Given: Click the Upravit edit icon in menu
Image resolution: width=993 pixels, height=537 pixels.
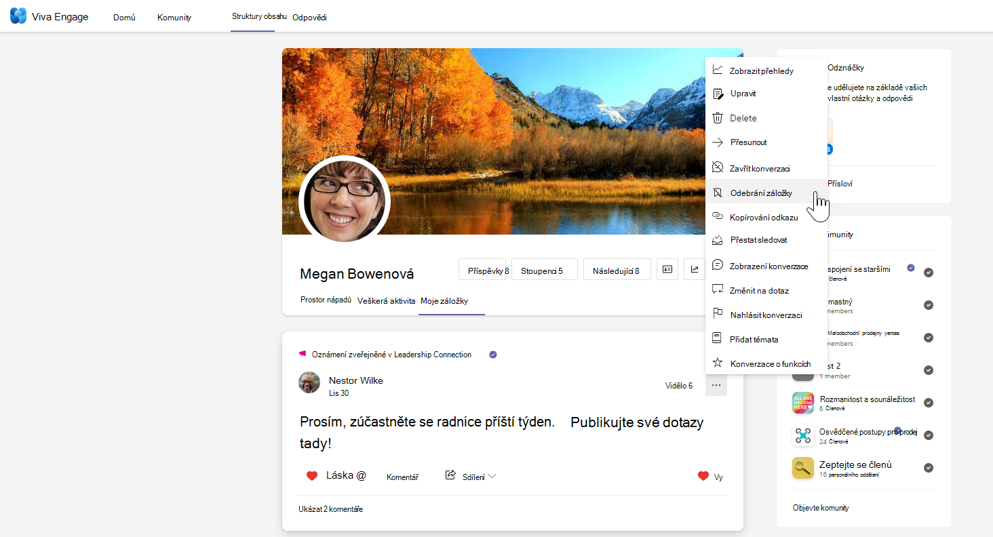Looking at the screenshot, I should point(718,94).
